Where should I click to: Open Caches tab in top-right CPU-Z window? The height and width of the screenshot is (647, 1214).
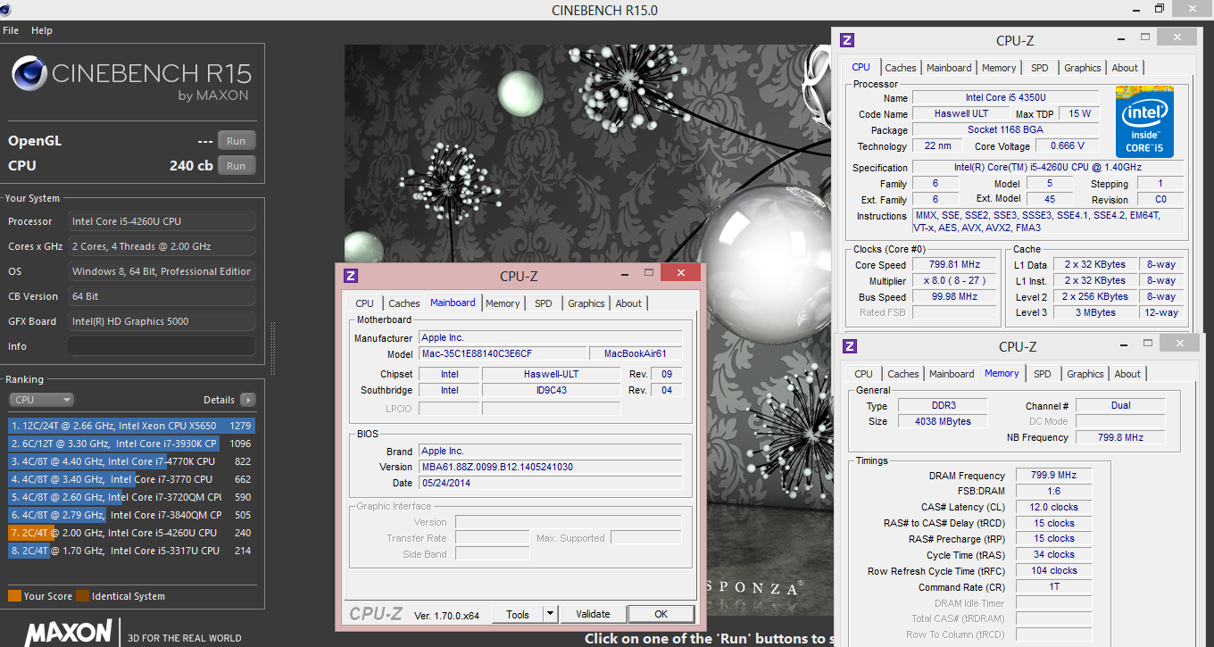tap(901, 68)
